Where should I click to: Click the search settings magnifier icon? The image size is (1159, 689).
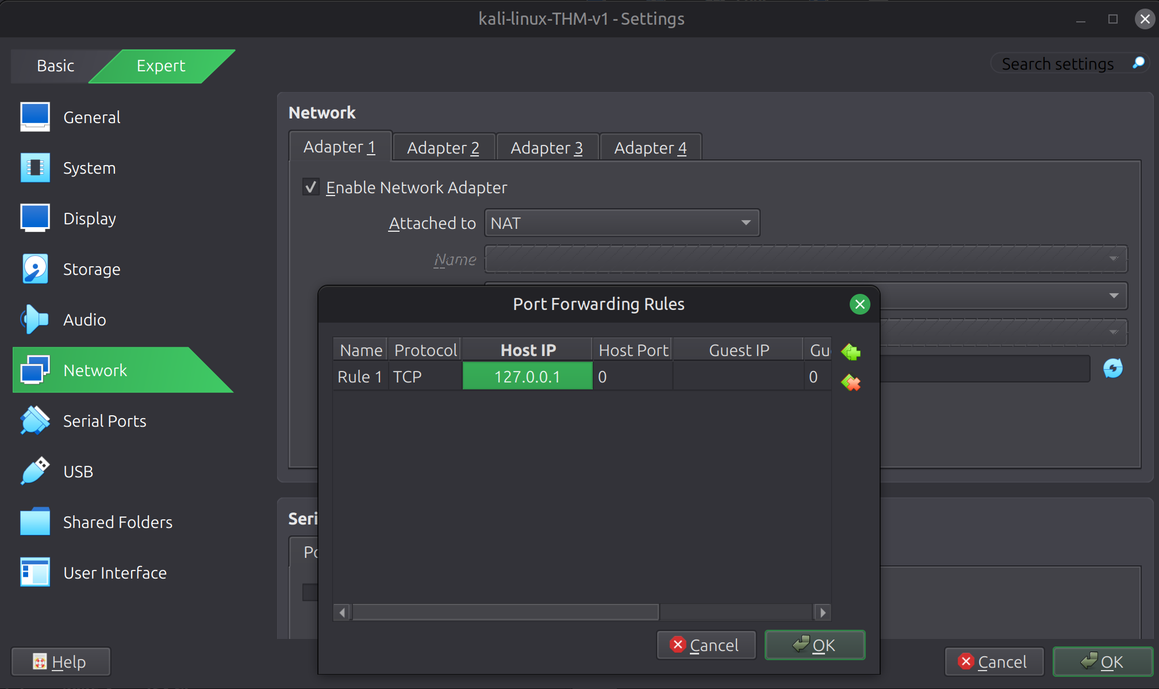1138,63
